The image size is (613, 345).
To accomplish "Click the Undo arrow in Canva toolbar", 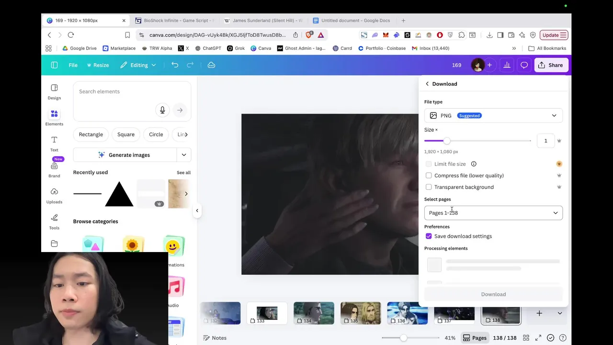I will 175,65.
